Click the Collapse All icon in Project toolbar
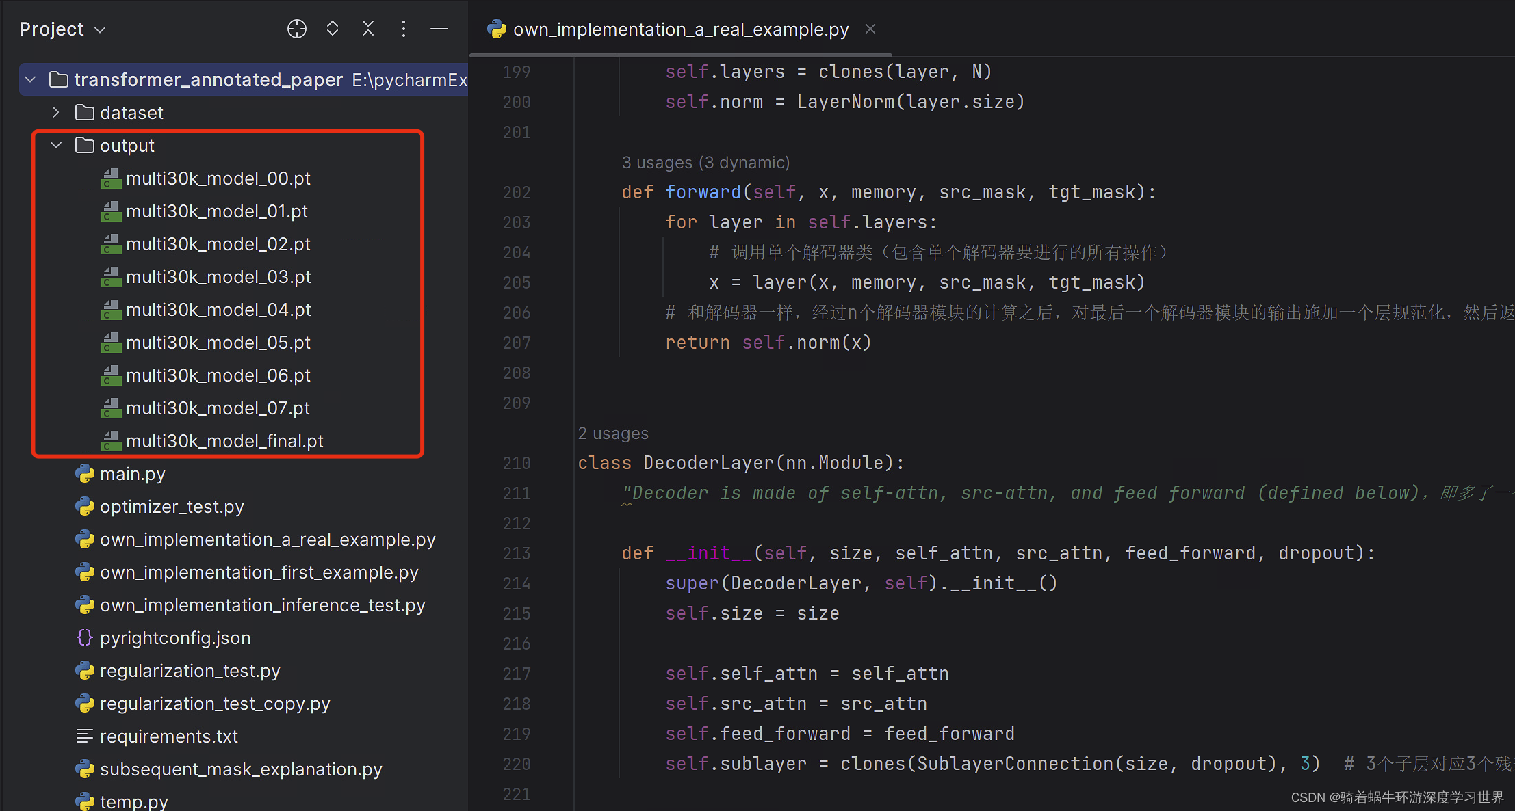This screenshot has width=1515, height=811. [368, 29]
